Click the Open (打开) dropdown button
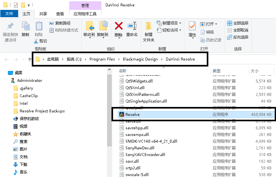 [209, 24]
